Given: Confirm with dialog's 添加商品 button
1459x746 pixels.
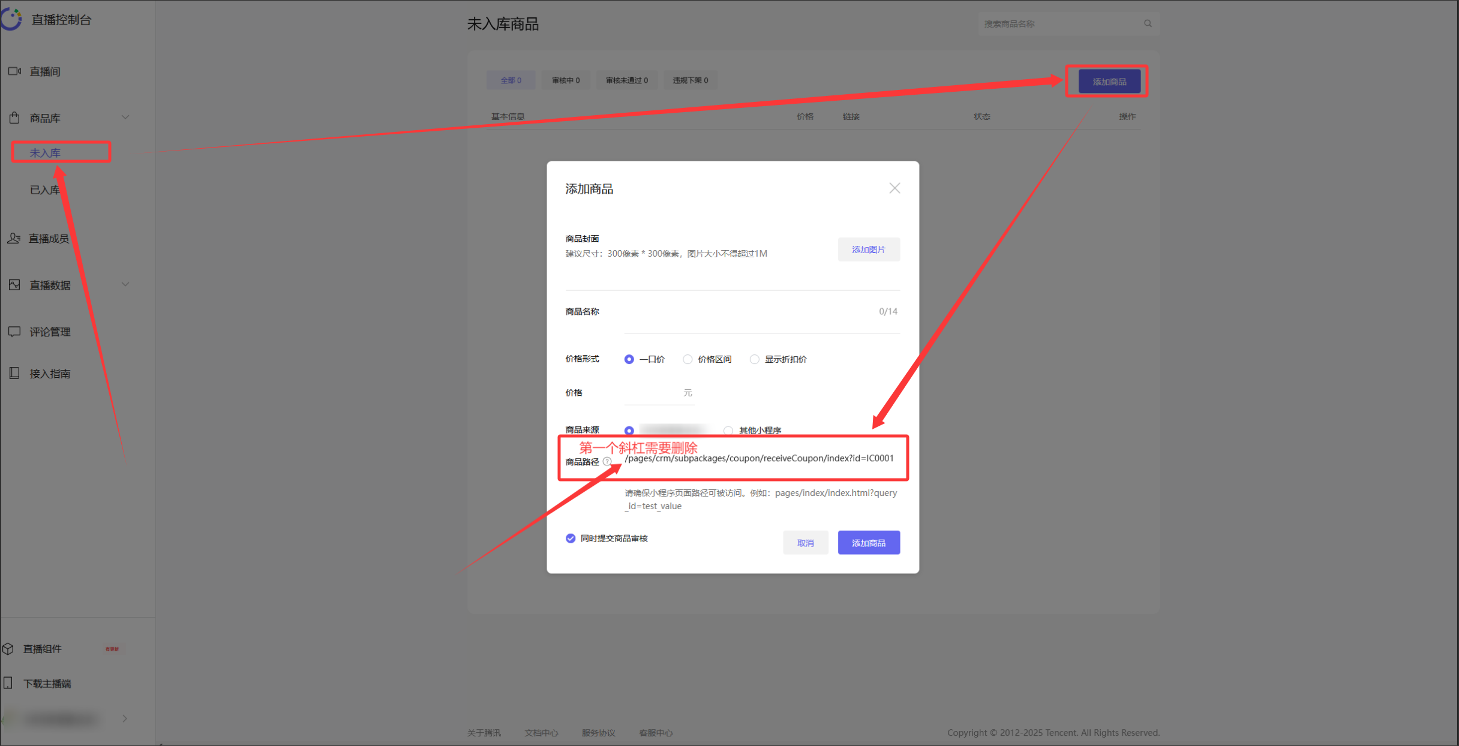Looking at the screenshot, I should point(869,543).
